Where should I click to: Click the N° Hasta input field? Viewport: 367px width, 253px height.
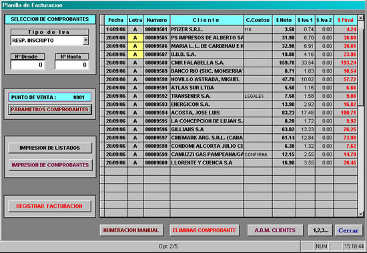(x=72, y=65)
